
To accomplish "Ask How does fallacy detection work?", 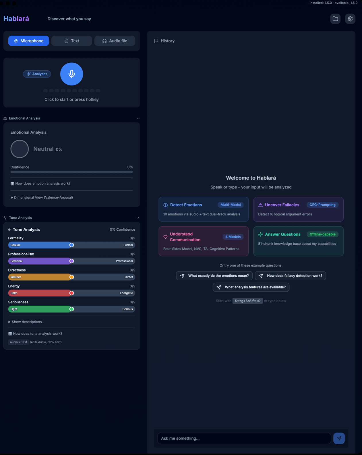I will [290, 276].
